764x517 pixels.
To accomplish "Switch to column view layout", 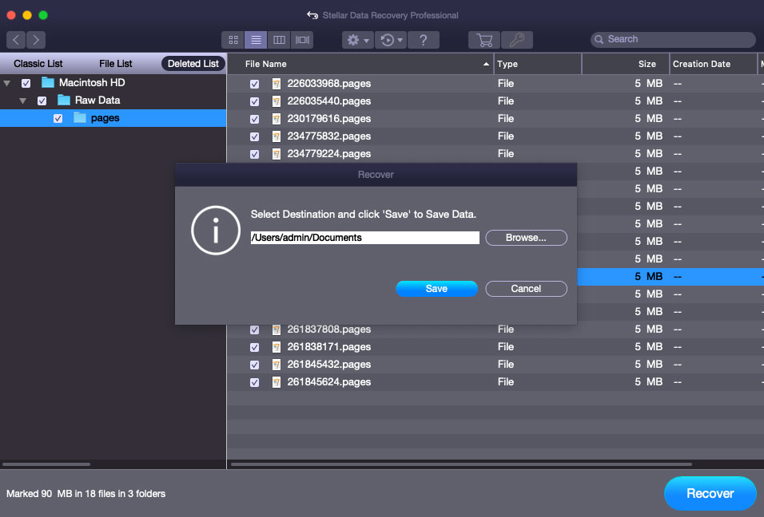I will pyautogui.click(x=279, y=40).
